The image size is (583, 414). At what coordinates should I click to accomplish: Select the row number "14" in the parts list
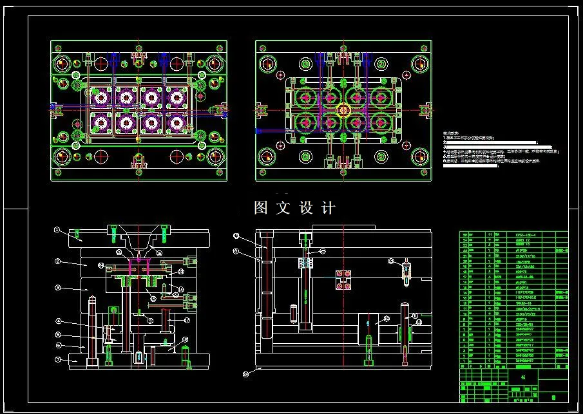tap(464, 293)
